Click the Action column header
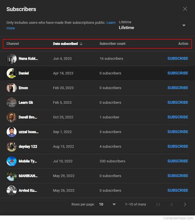195x221 pixels. (x=183, y=44)
